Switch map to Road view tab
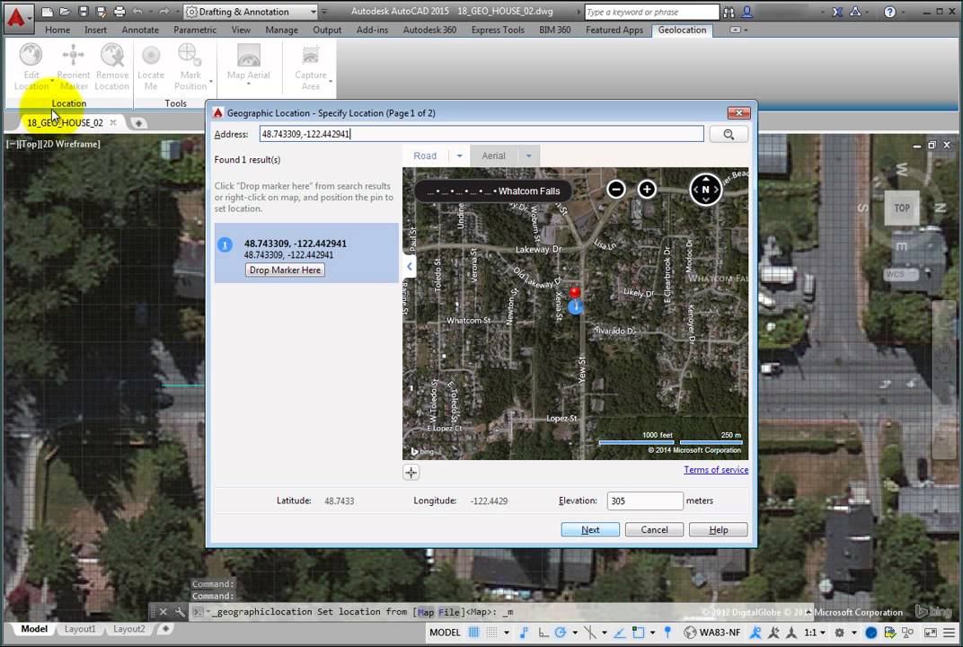Image resolution: width=963 pixels, height=647 pixels. point(425,156)
